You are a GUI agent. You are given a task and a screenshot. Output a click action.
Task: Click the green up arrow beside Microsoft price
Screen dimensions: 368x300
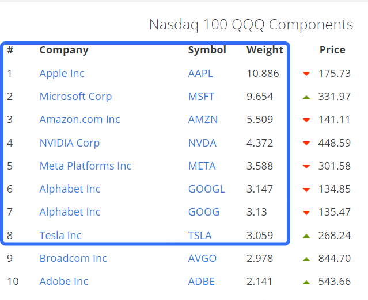(x=306, y=97)
